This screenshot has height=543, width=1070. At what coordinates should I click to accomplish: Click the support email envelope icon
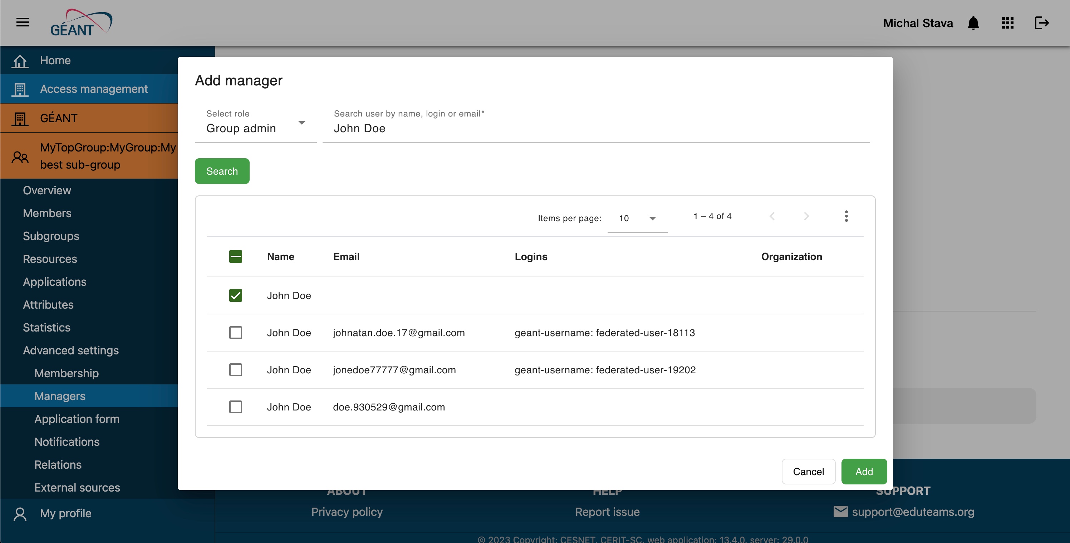[x=840, y=512]
